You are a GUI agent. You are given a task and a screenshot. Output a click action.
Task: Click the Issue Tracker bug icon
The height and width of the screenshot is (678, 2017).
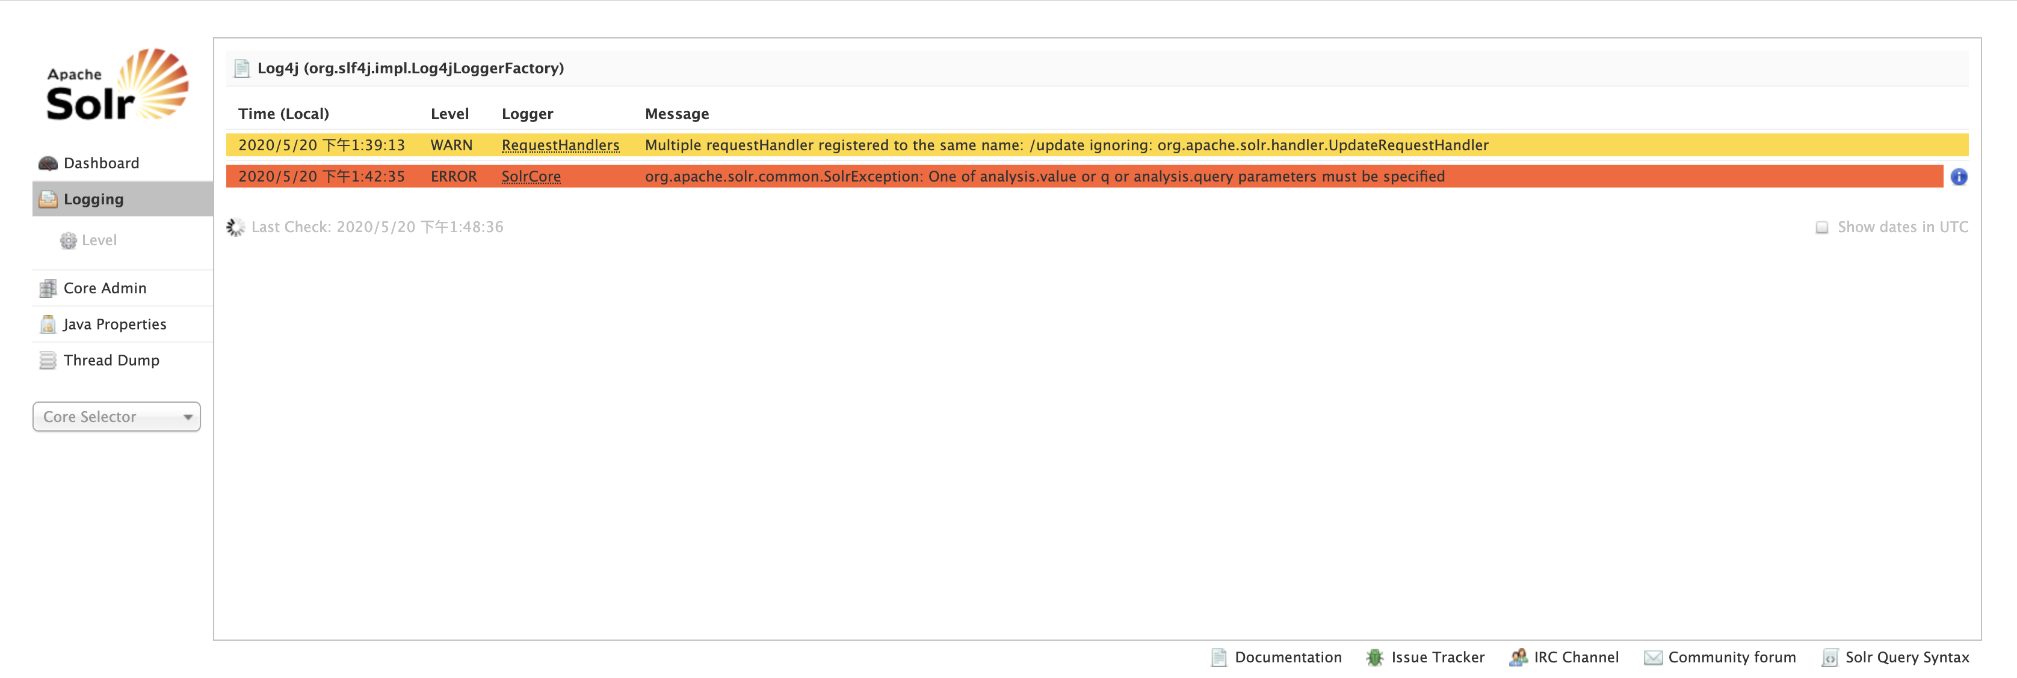1374,658
